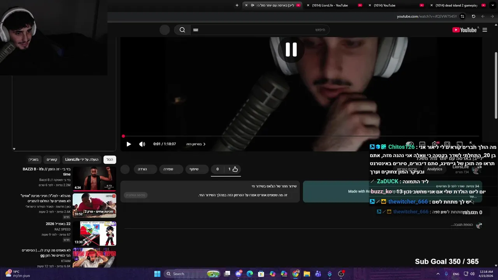Switch to 'dead island 2 gameplay' tab

click(456, 5)
